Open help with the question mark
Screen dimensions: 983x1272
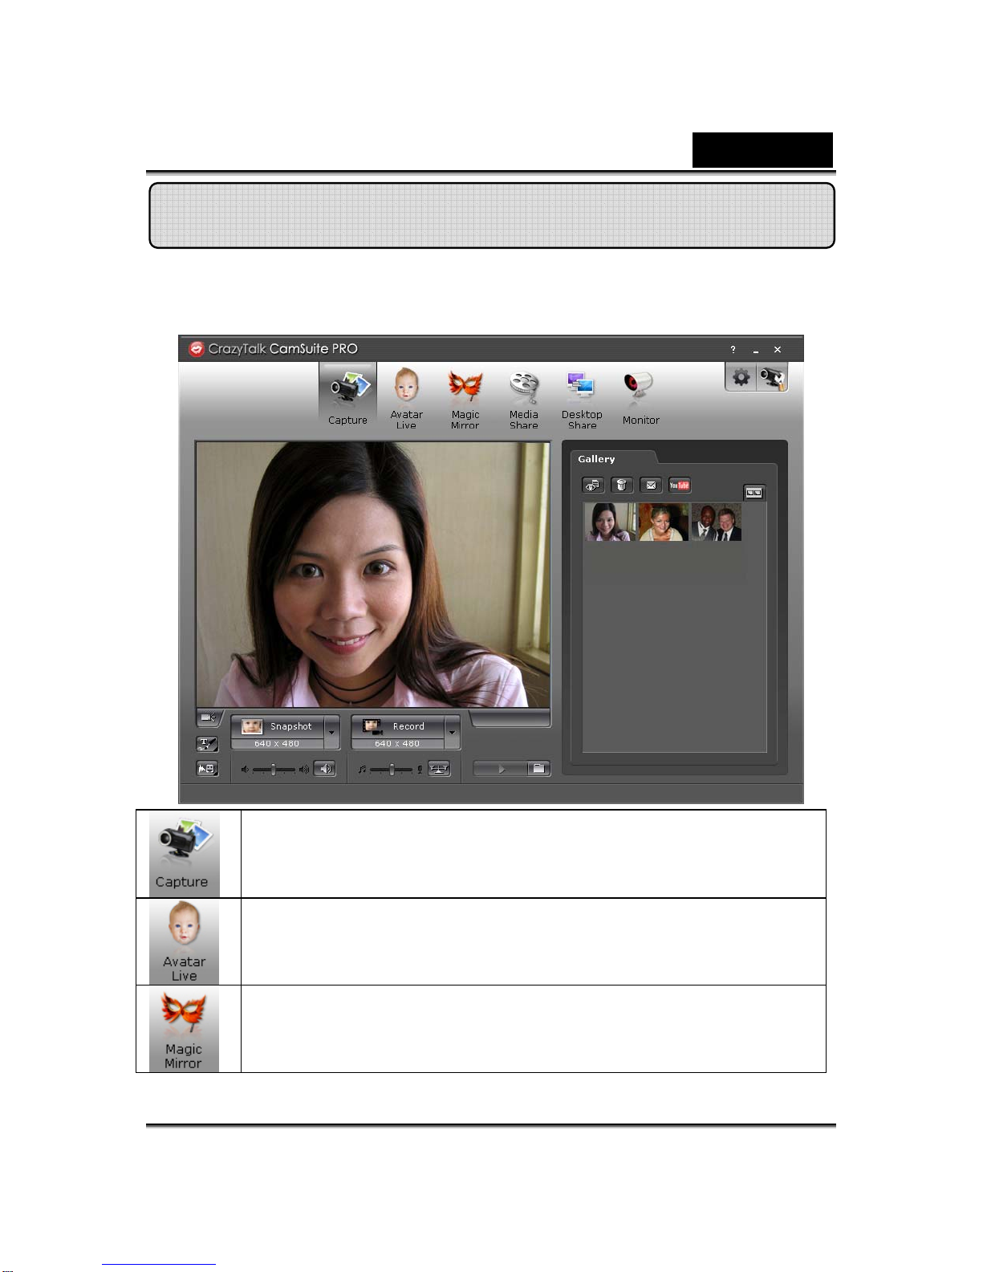pyautogui.click(x=733, y=350)
